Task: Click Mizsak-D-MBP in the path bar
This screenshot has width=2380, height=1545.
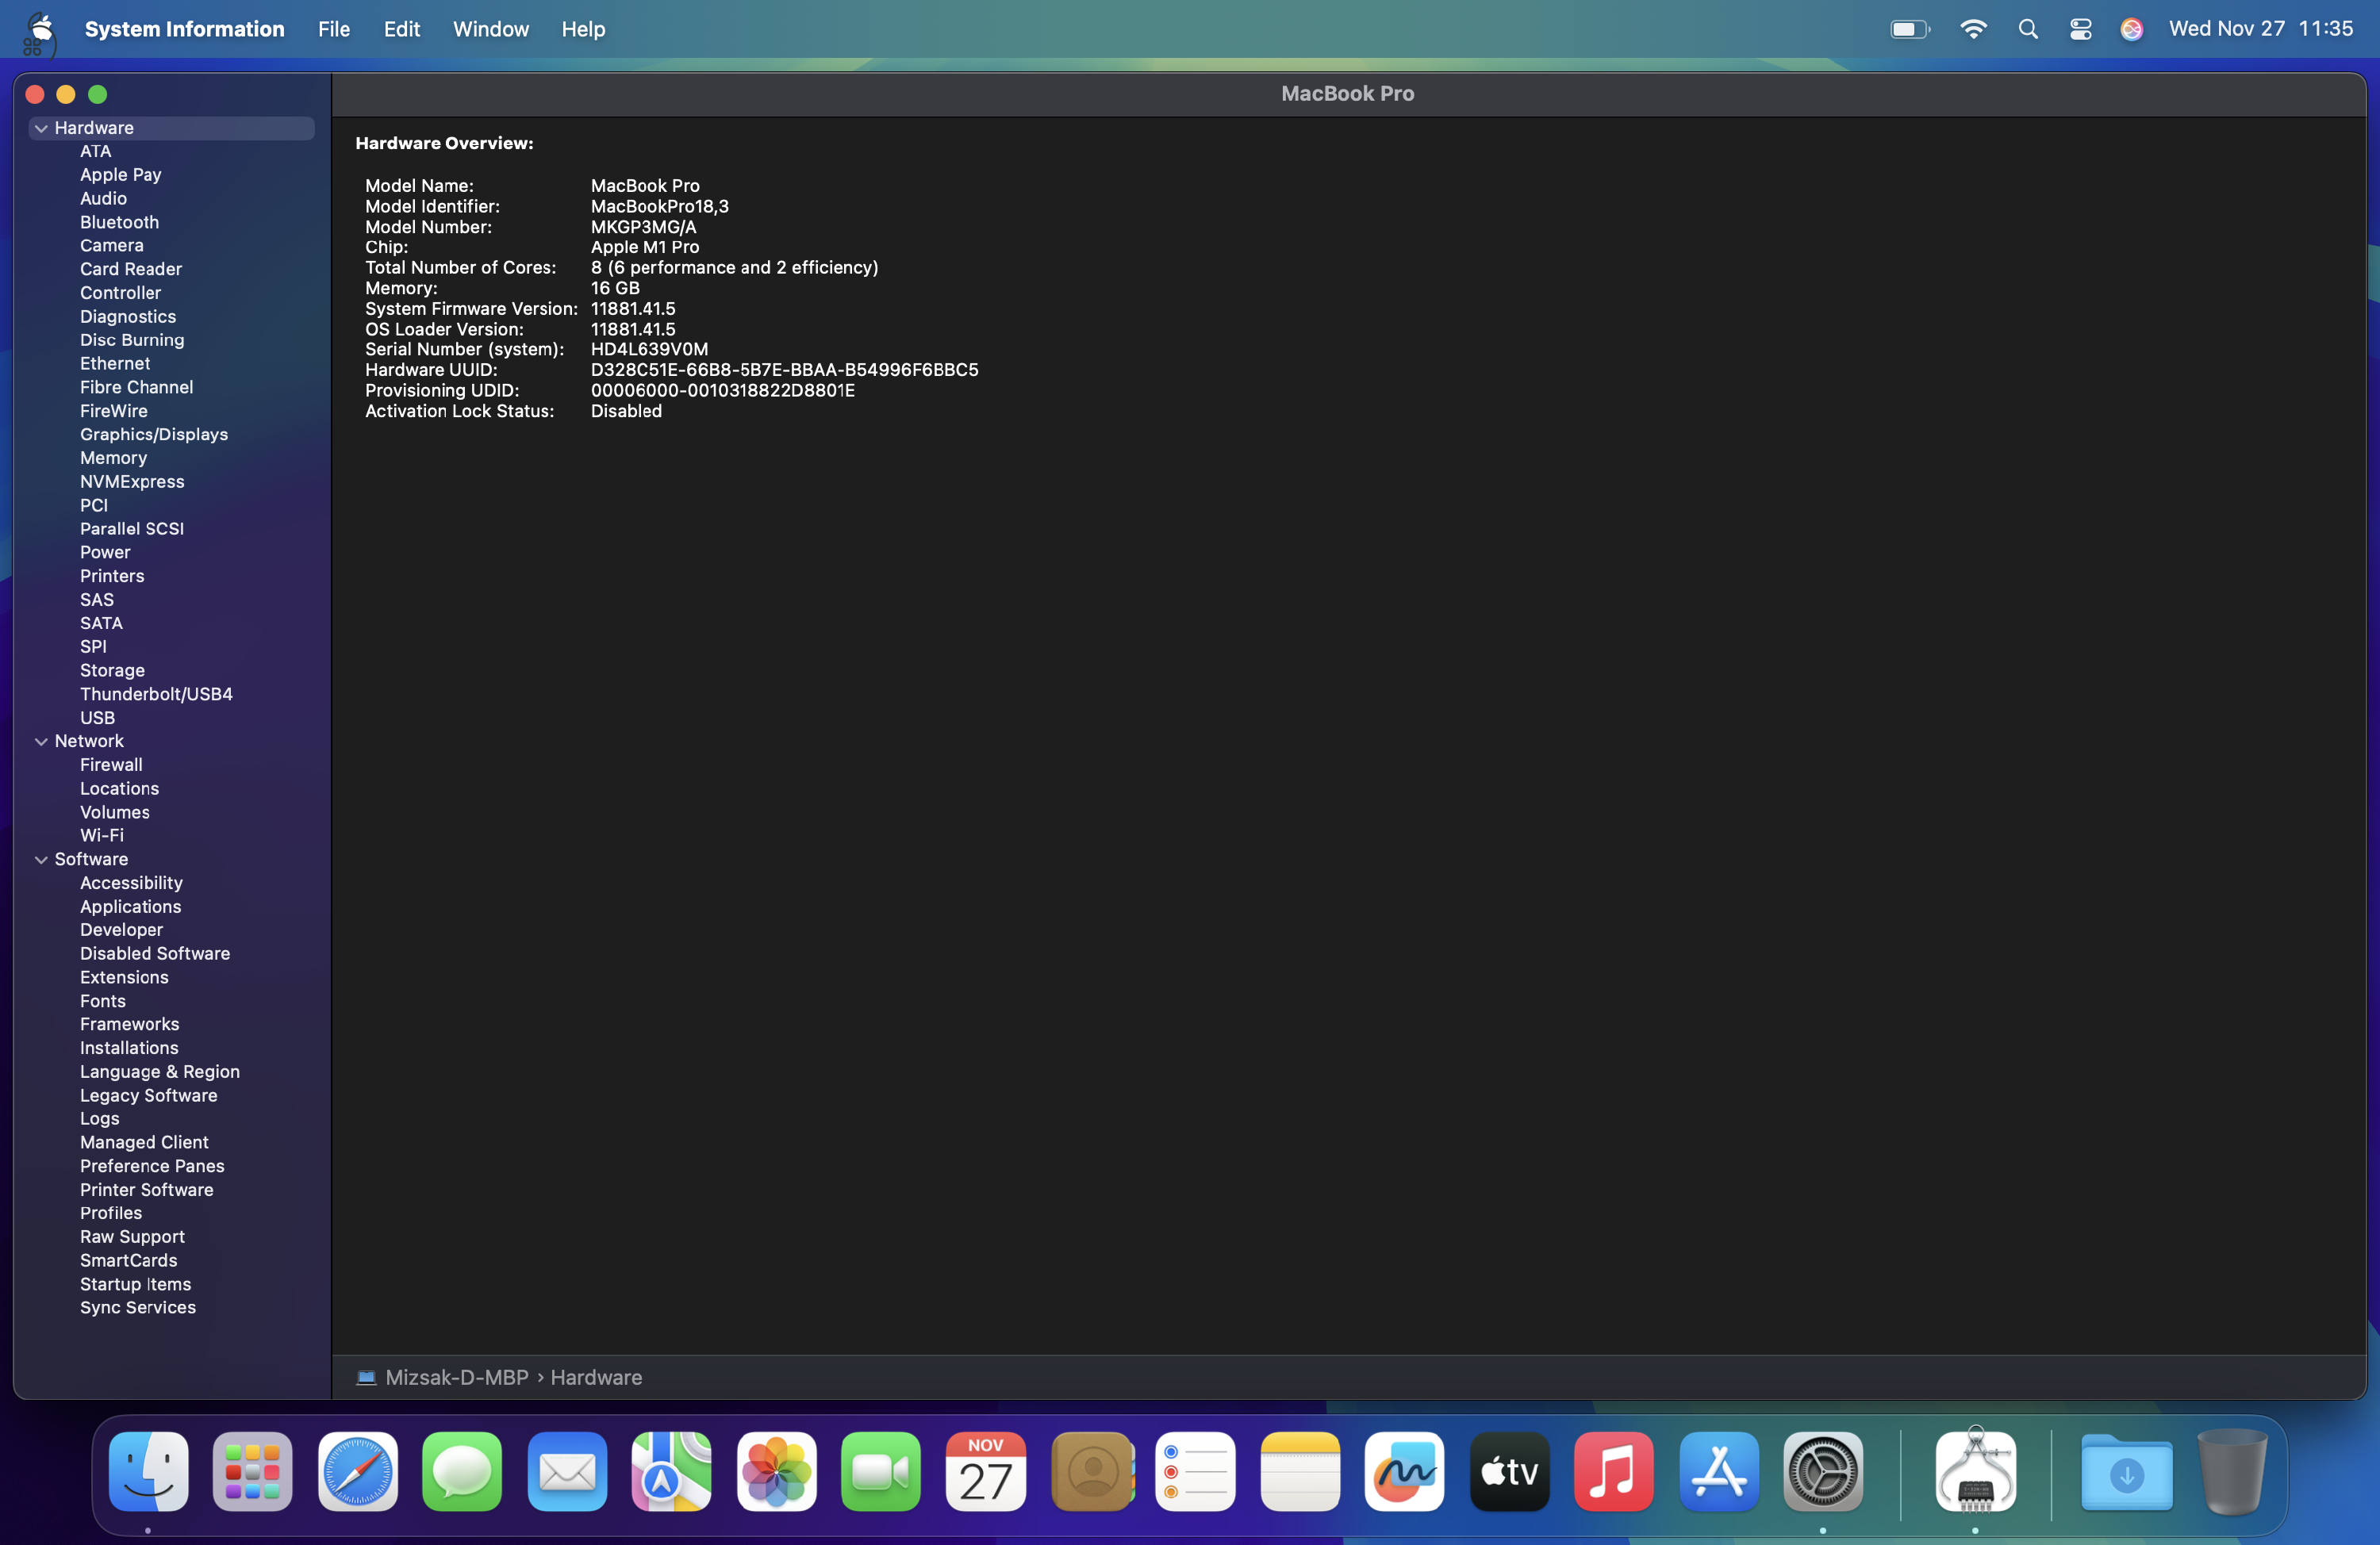Action: 457,1377
